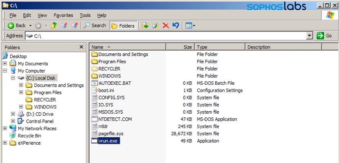Go back with the Back button
The width and height of the screenshot is (340, 163).
tap(16, 26)
